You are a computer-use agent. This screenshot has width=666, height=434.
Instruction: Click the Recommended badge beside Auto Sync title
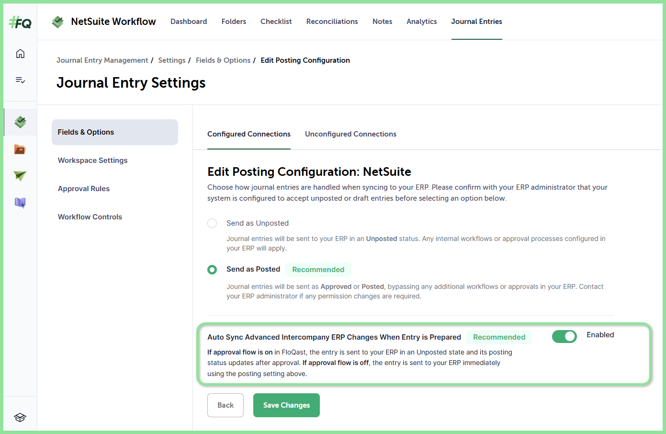tap(499, 337)
